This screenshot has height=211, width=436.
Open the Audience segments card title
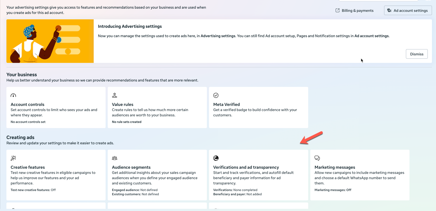click(131, 167)
